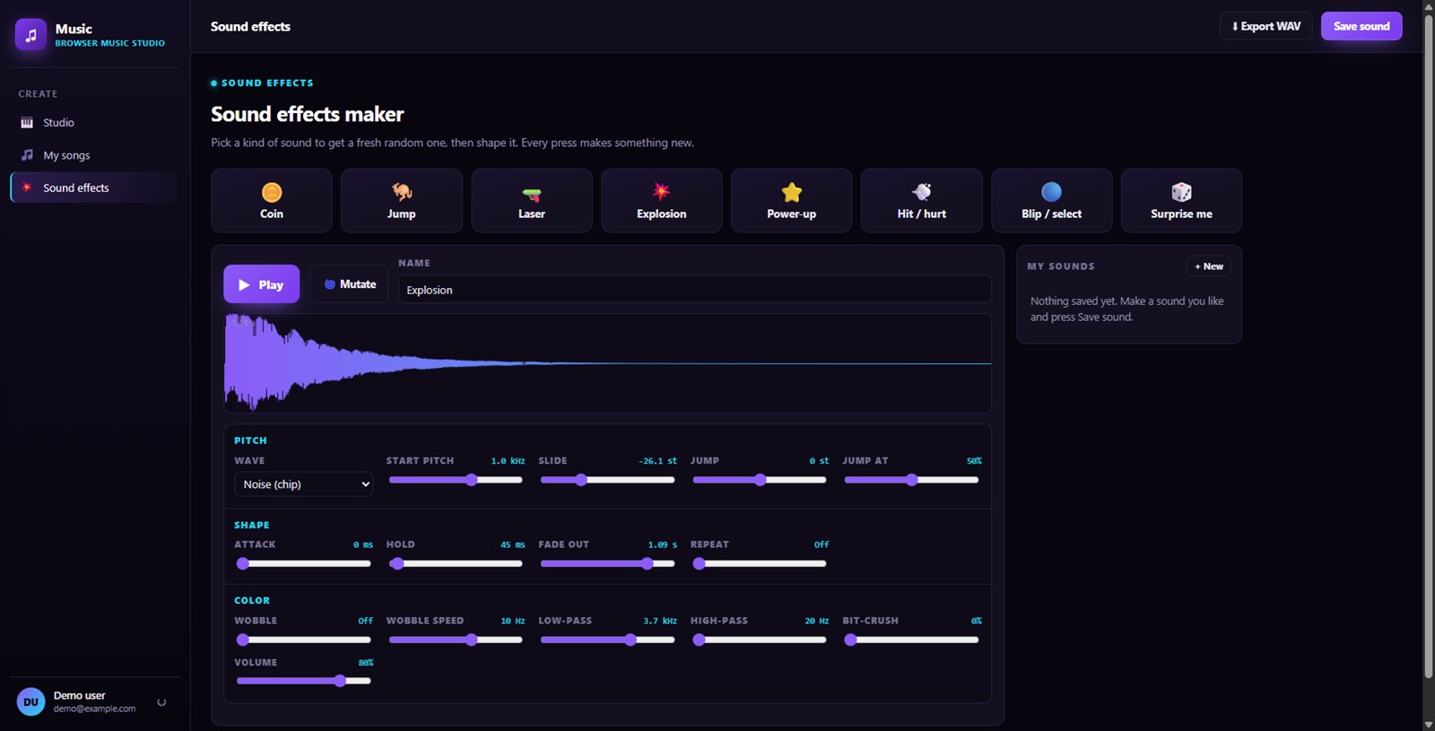This screenshot has height=731, width=1435.
Task: Mutate the current sound
Action: click(350, 284)
